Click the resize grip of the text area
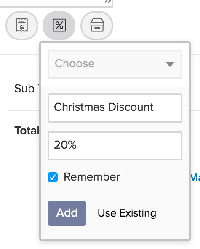This screenshot has height=249, width=200. [108, 1]
